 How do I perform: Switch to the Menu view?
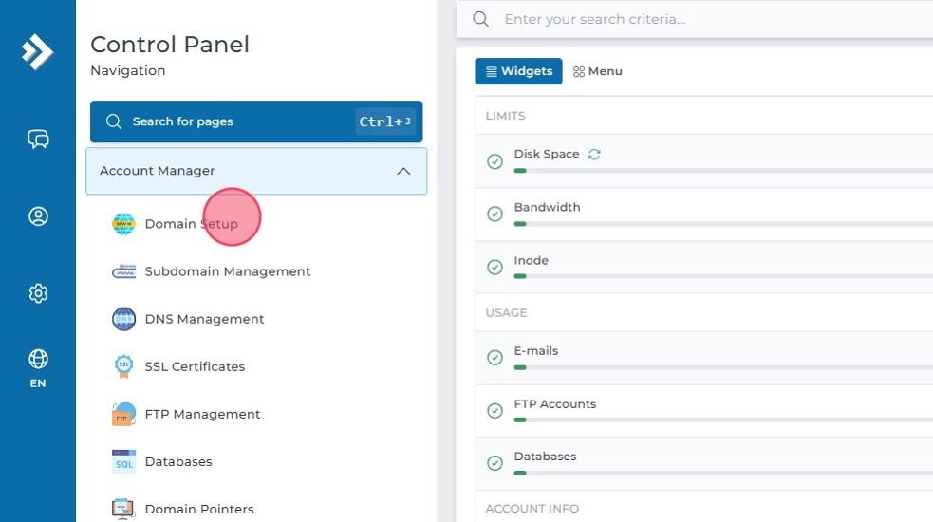[598, 71]
